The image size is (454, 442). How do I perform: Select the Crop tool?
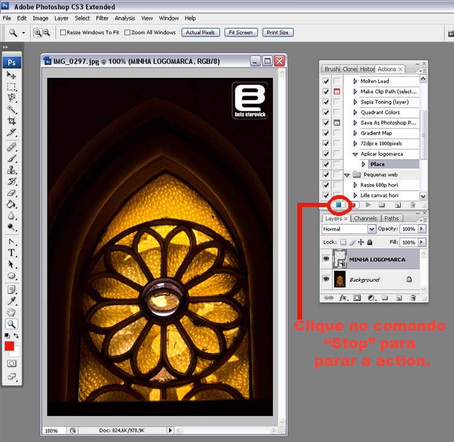click(12, 121)
